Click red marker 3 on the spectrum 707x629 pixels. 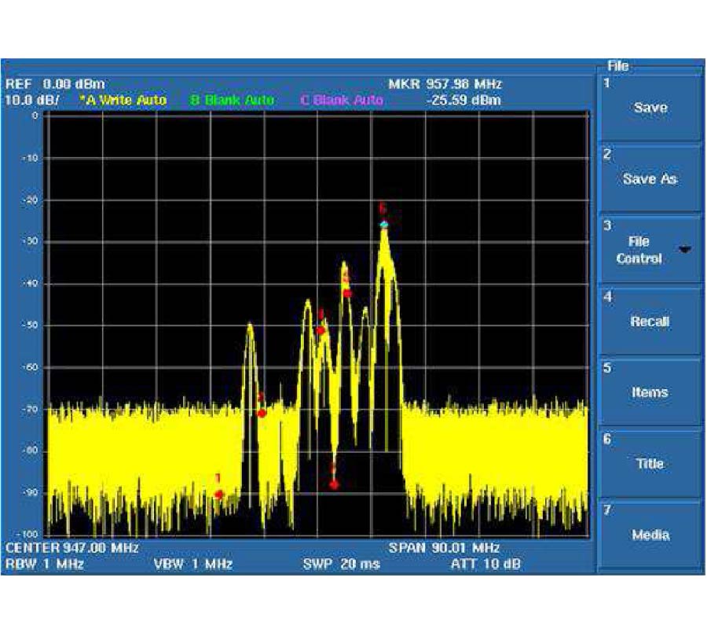point(321,330)
